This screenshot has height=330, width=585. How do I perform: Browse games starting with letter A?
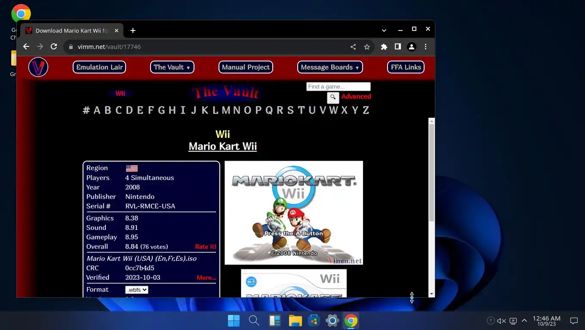[x=97, y=110]
